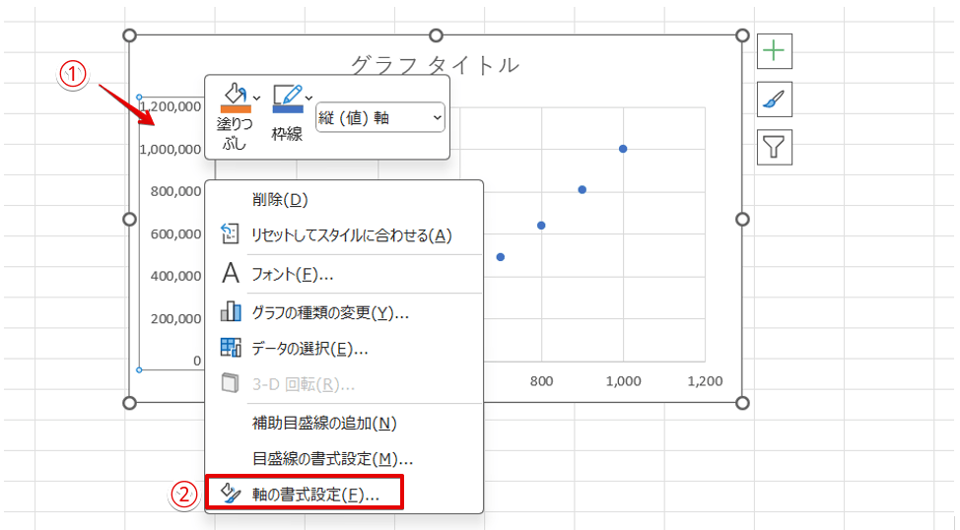Click the 200,000 vertical axis label
Viewport: 960px width, 530px height.
click(x=175, y=319)
